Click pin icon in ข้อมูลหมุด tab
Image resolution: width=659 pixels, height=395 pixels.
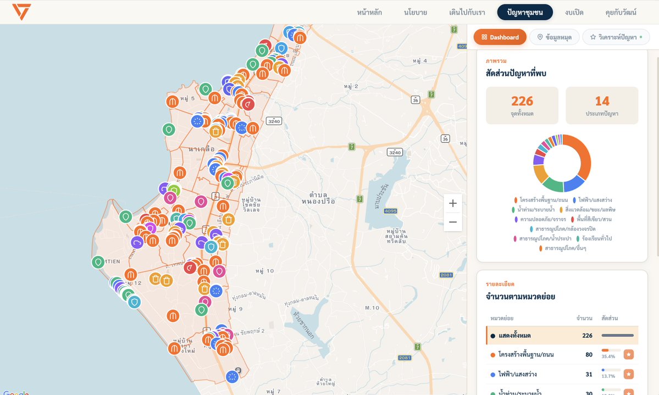(x=540, y=37)
